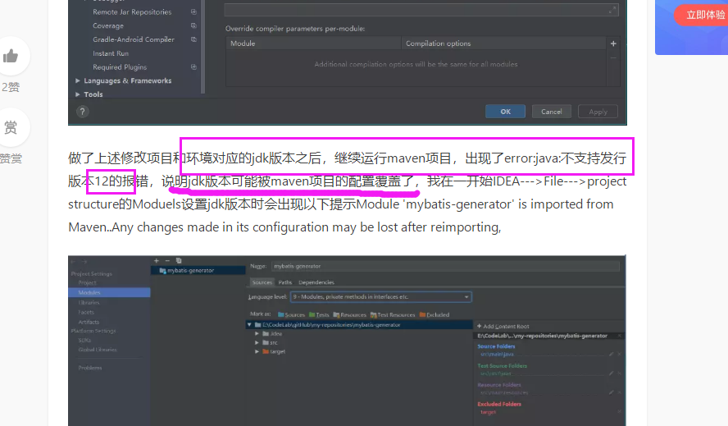This screenshot has width=728, height=426.
Task: Click Mark as Excluded folder icon
Action: 422,315
